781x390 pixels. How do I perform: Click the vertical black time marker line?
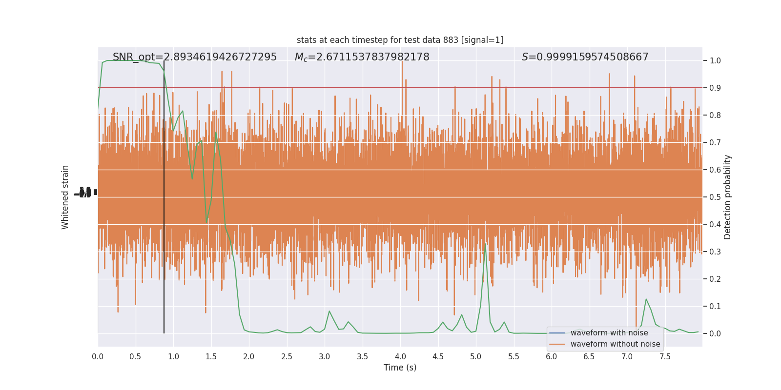[x=164, y=197]
